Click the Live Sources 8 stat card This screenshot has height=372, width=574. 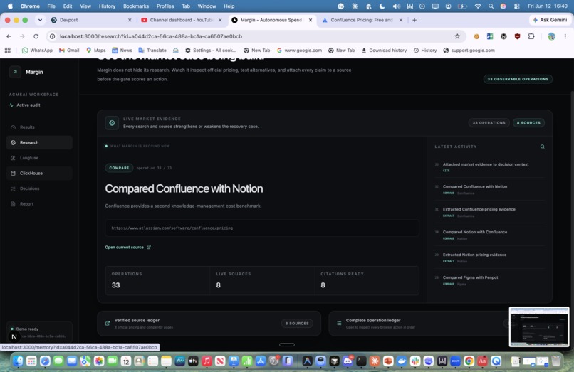pyautogui.click(x=262, y=280)
